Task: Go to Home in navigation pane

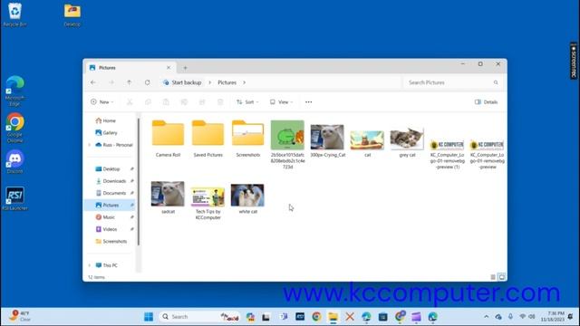Action: click(x=106, y=120)
